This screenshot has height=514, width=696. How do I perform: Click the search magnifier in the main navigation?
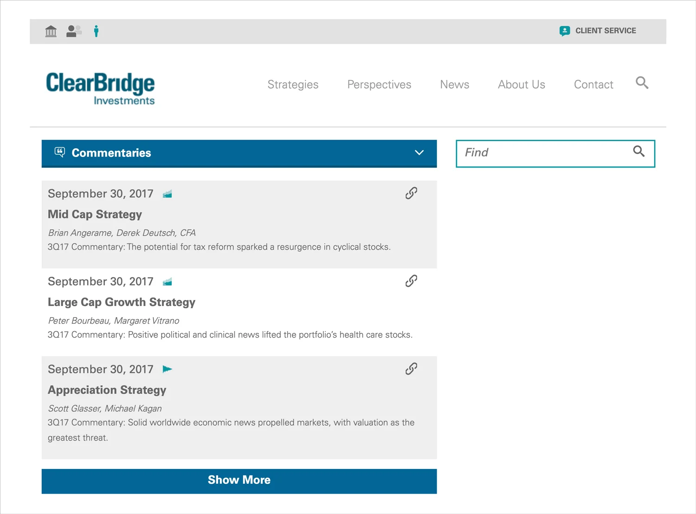tap(642, 83)
